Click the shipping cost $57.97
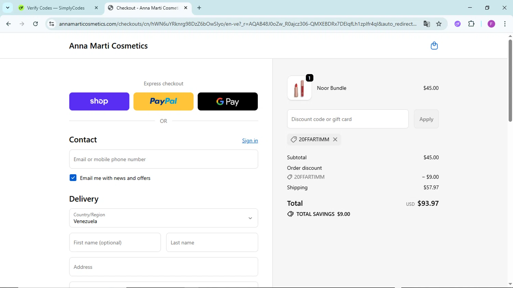 click(431, 188)
